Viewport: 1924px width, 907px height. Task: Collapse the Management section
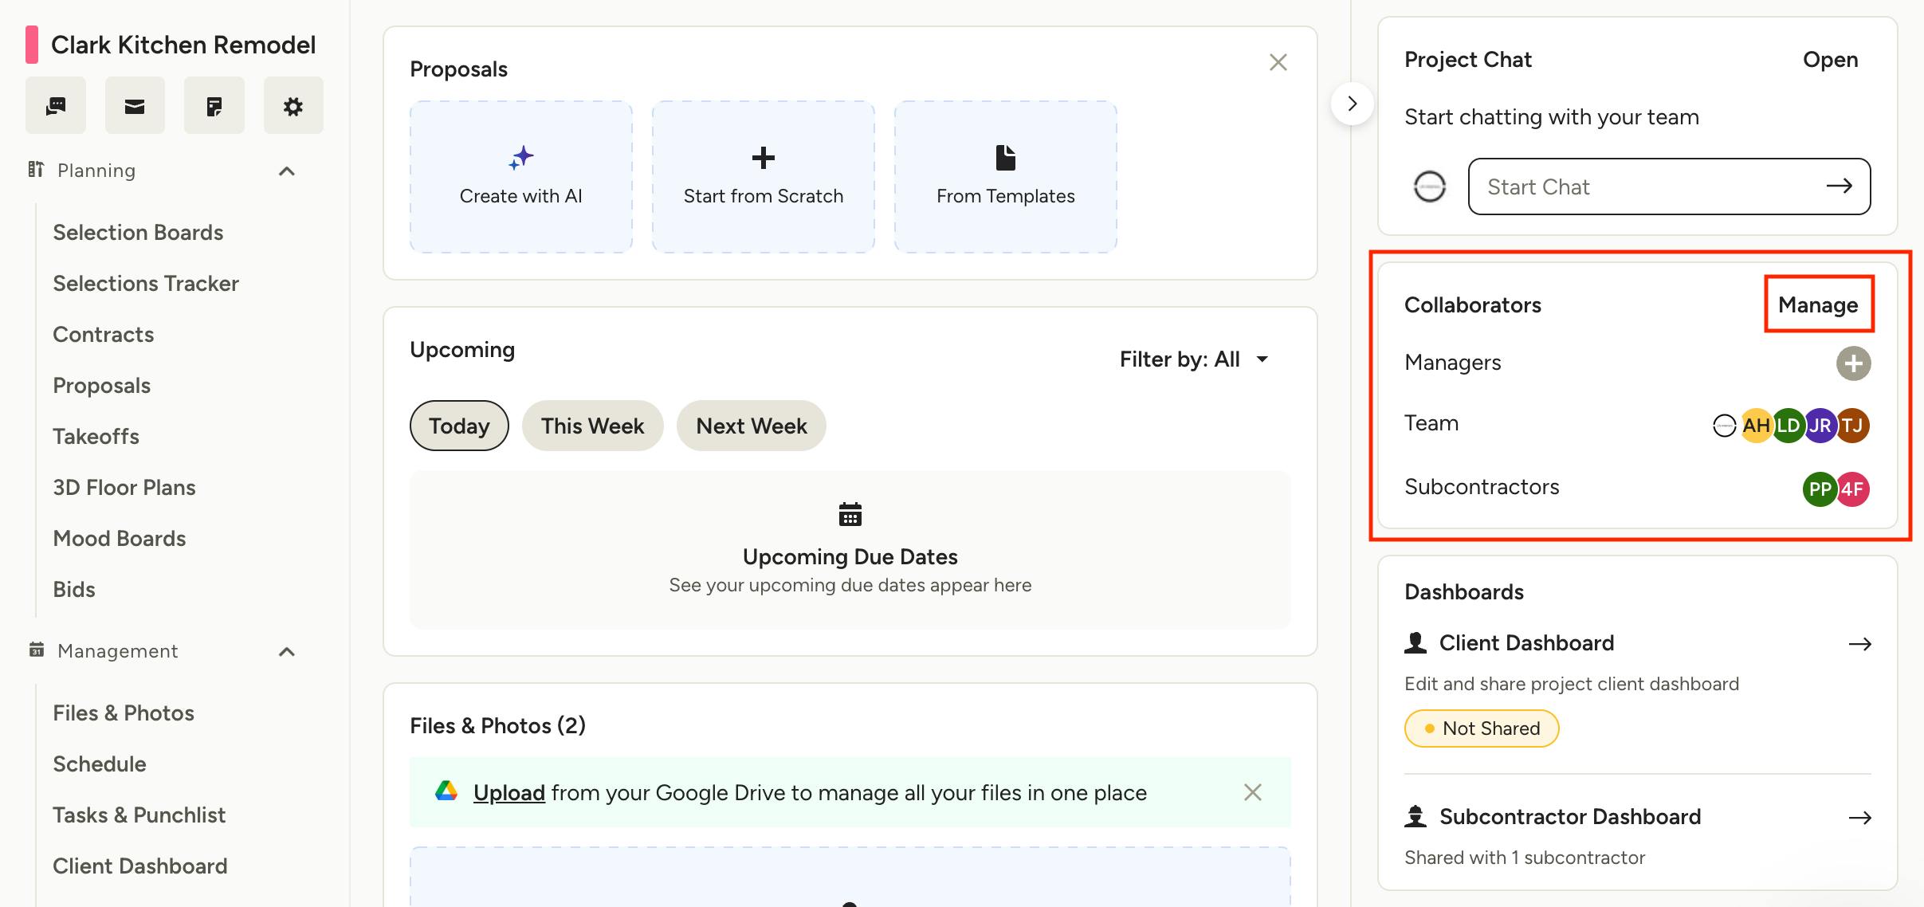(x=287, y=652)
